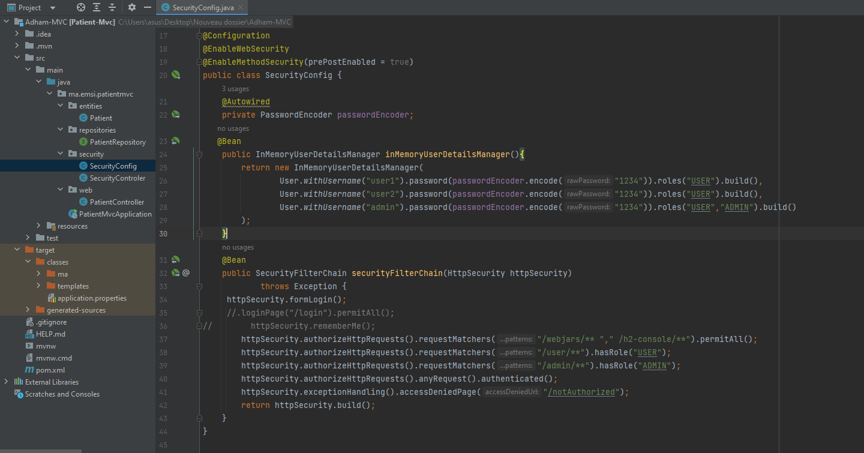Collapse the security package node
Image resolution: width=864 pixels, height=453 pixels.
coord(59,154)
